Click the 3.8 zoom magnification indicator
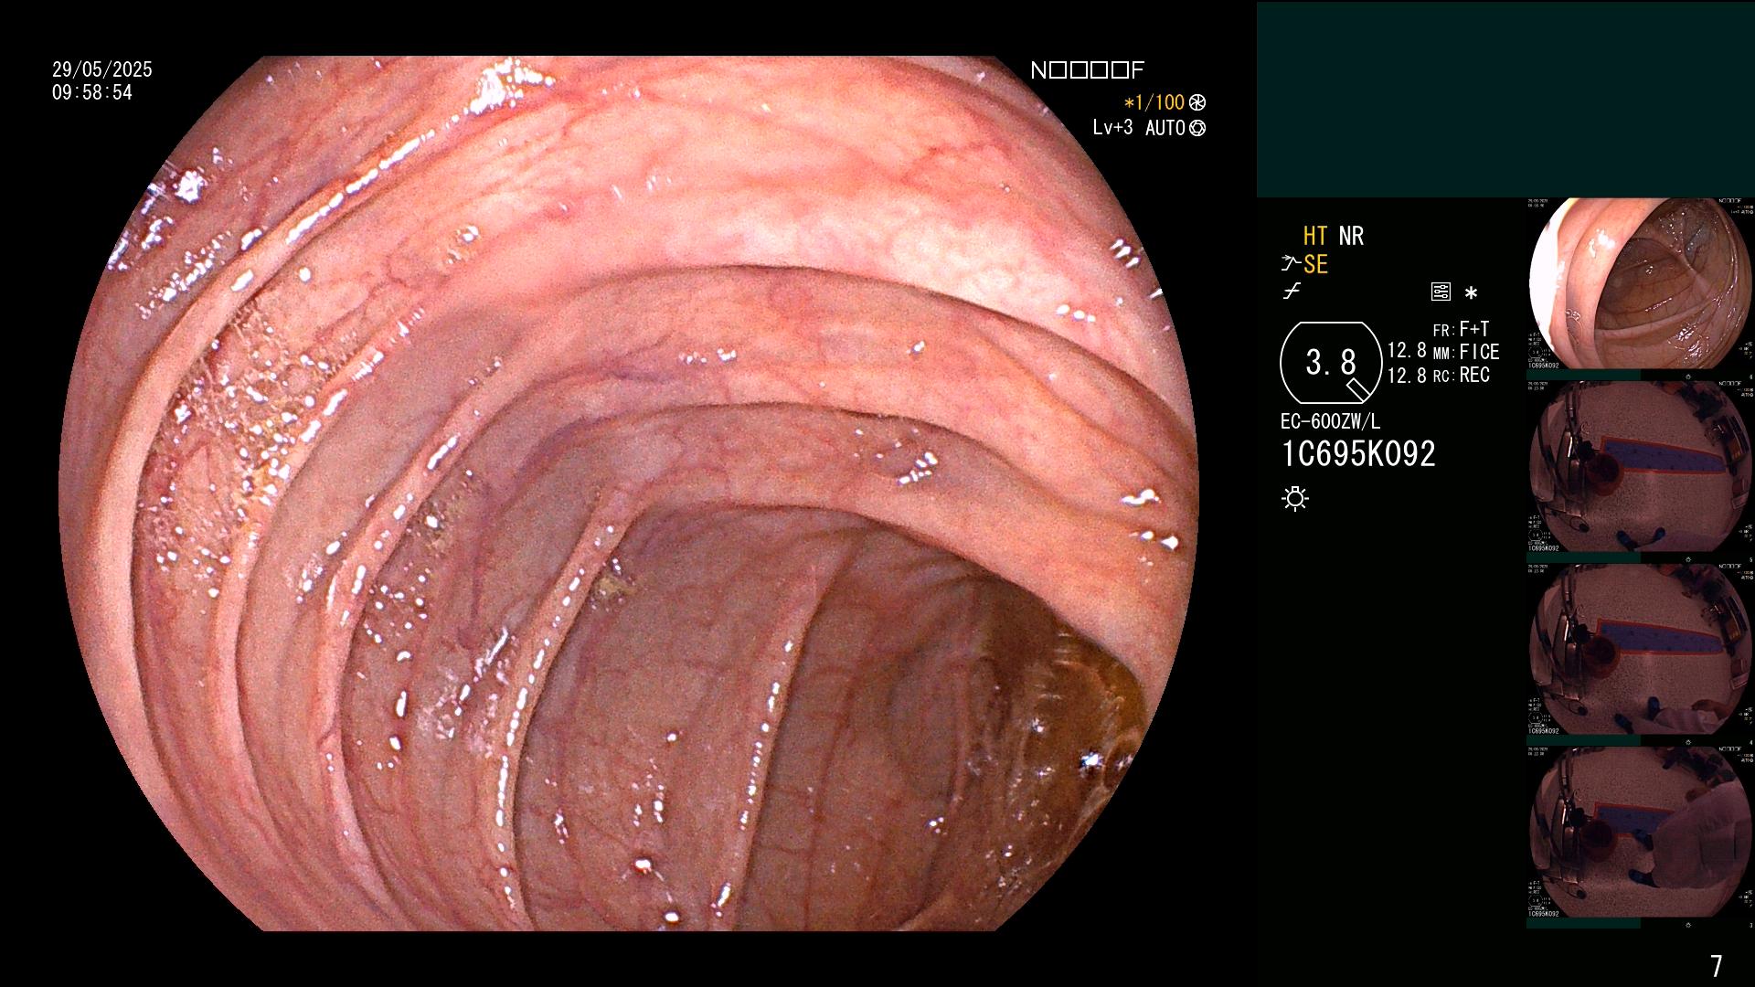 coord(1331,363)
